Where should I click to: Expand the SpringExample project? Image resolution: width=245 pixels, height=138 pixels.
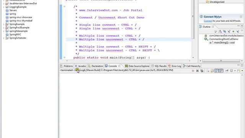(x=4, y=24)
